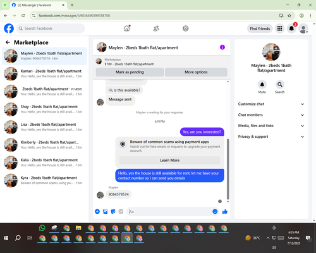The image size is (316, 253).
Task: Expand Privacy & support section
Action: pos(271,137)
